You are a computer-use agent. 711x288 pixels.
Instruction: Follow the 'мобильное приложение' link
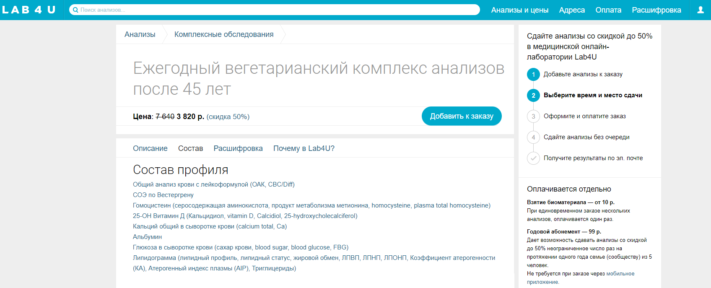point(620,274)
